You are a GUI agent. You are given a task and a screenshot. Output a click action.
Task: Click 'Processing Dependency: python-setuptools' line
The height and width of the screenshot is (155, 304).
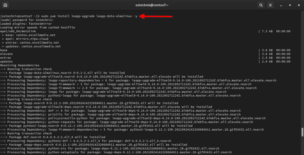[116, 152]
